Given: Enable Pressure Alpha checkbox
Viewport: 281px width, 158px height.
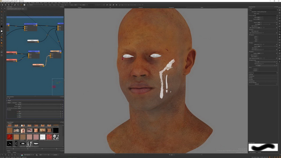Looking at the screenshot, I should (x=258, y=41).
